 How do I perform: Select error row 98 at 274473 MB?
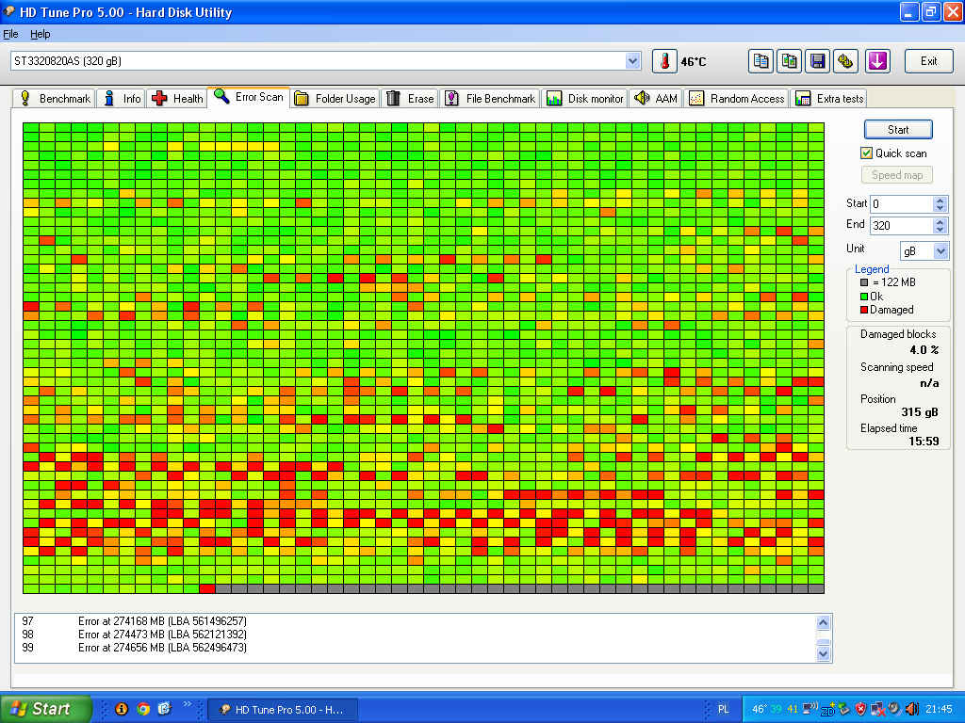[x=415, y=635]
